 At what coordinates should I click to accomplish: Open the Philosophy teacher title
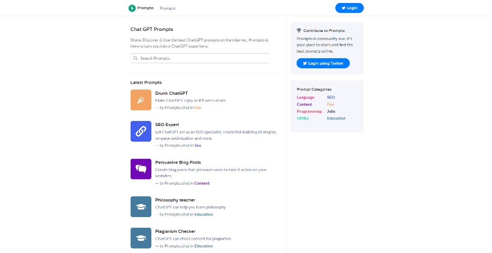175,200
